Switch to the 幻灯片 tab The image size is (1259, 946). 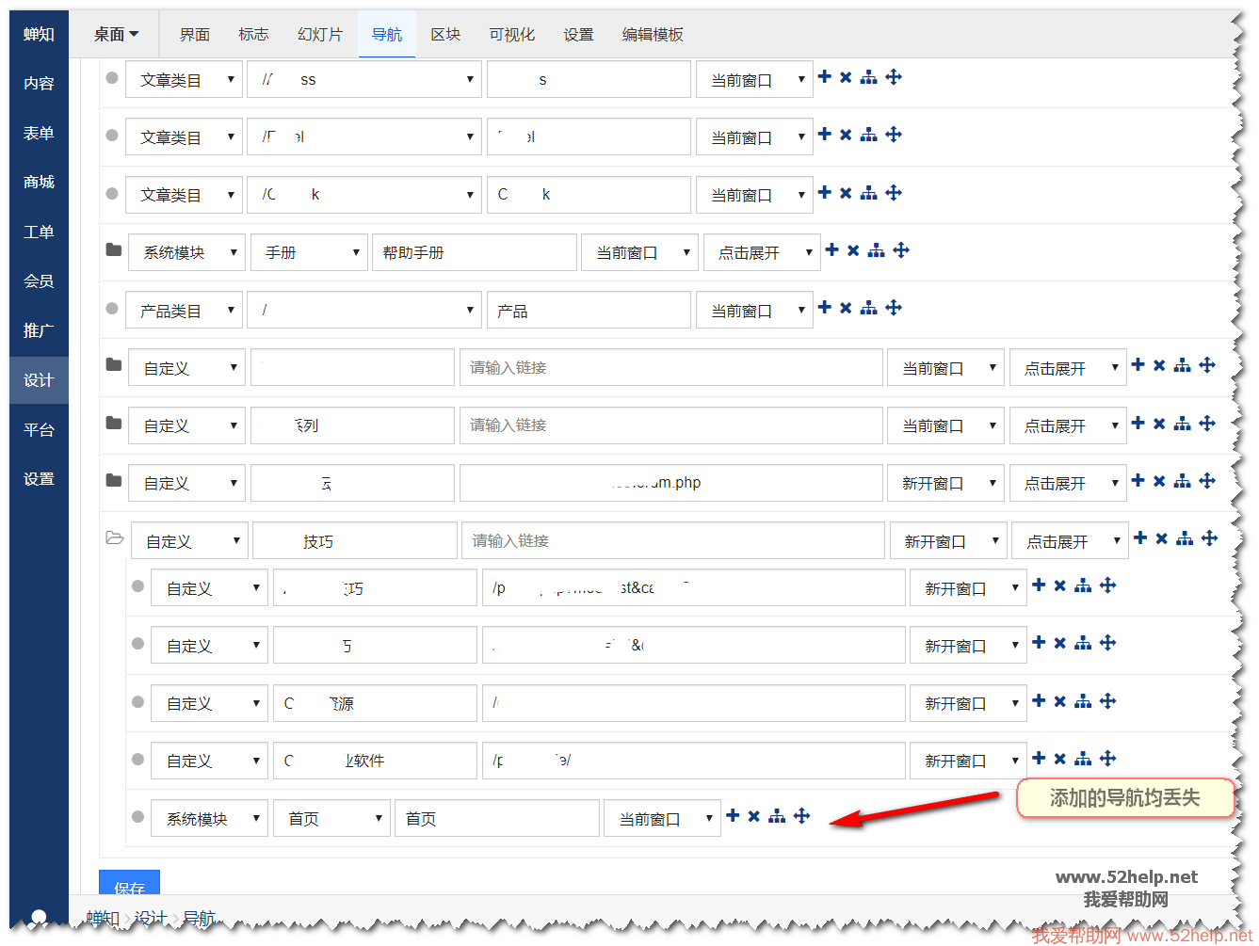[x=319, y=35]
